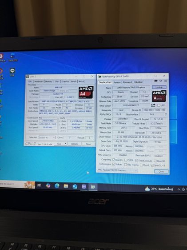
Task: Open the Tools dropdown arrow in CPU-Z
Action: 66,144
